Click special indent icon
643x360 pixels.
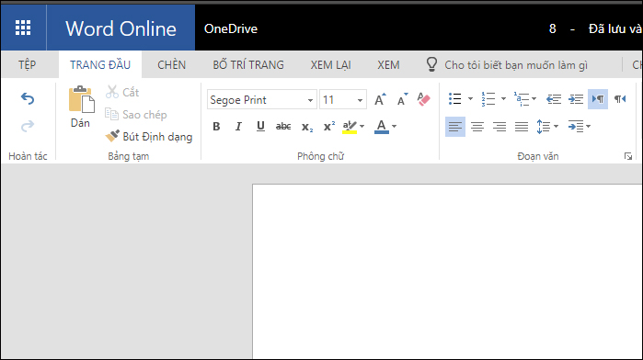(576, 127)
